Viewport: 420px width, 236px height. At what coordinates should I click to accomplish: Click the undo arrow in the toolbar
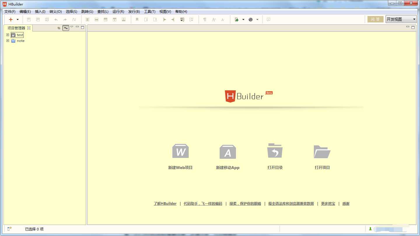56,20
